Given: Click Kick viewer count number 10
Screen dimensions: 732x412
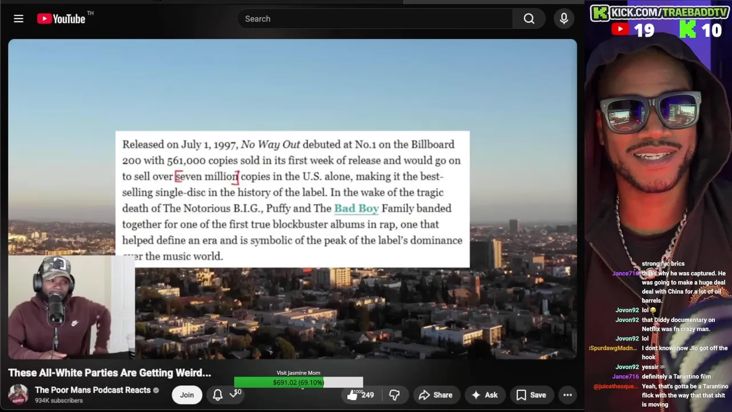Looking at the screenshot, I should pos(712,30).
